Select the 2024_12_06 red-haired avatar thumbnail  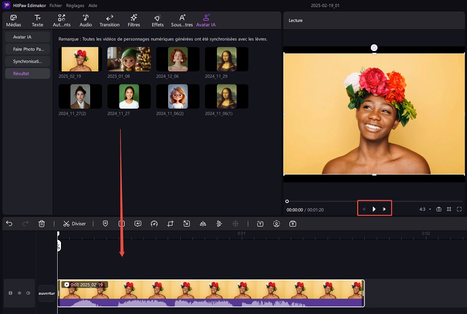pos(178,59)
